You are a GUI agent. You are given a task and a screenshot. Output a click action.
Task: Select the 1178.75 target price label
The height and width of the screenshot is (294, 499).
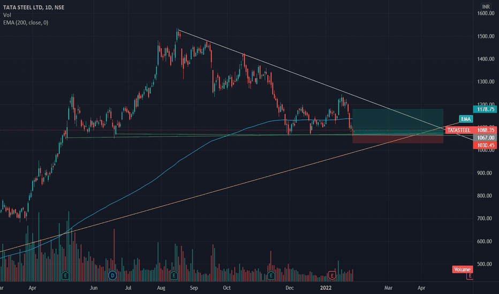pos(485,109)
